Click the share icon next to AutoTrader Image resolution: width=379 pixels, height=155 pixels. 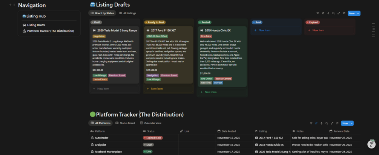pos(92,138)
